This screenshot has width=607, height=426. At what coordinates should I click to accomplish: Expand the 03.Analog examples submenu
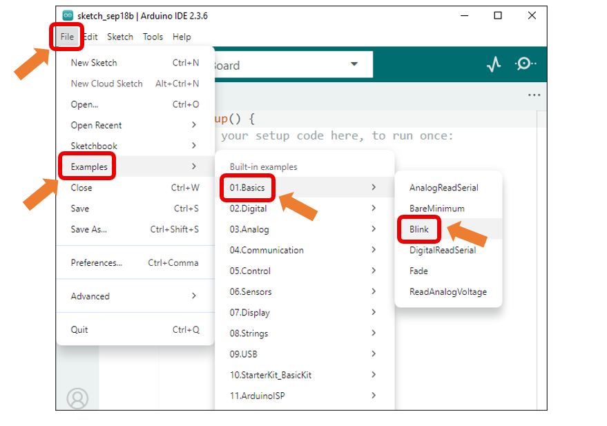click(305, 229)
